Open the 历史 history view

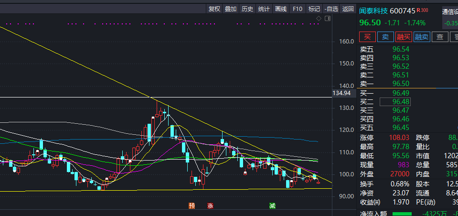(247, 9)
